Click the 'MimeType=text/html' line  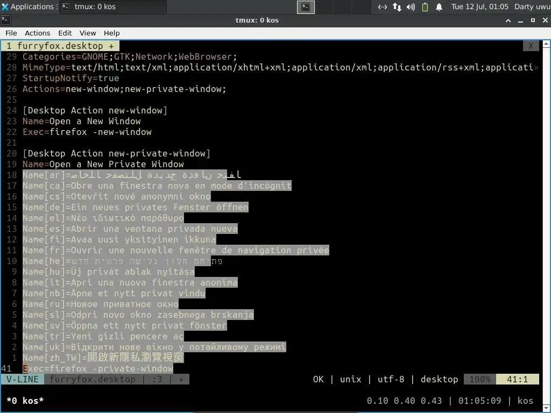[280, 67]
